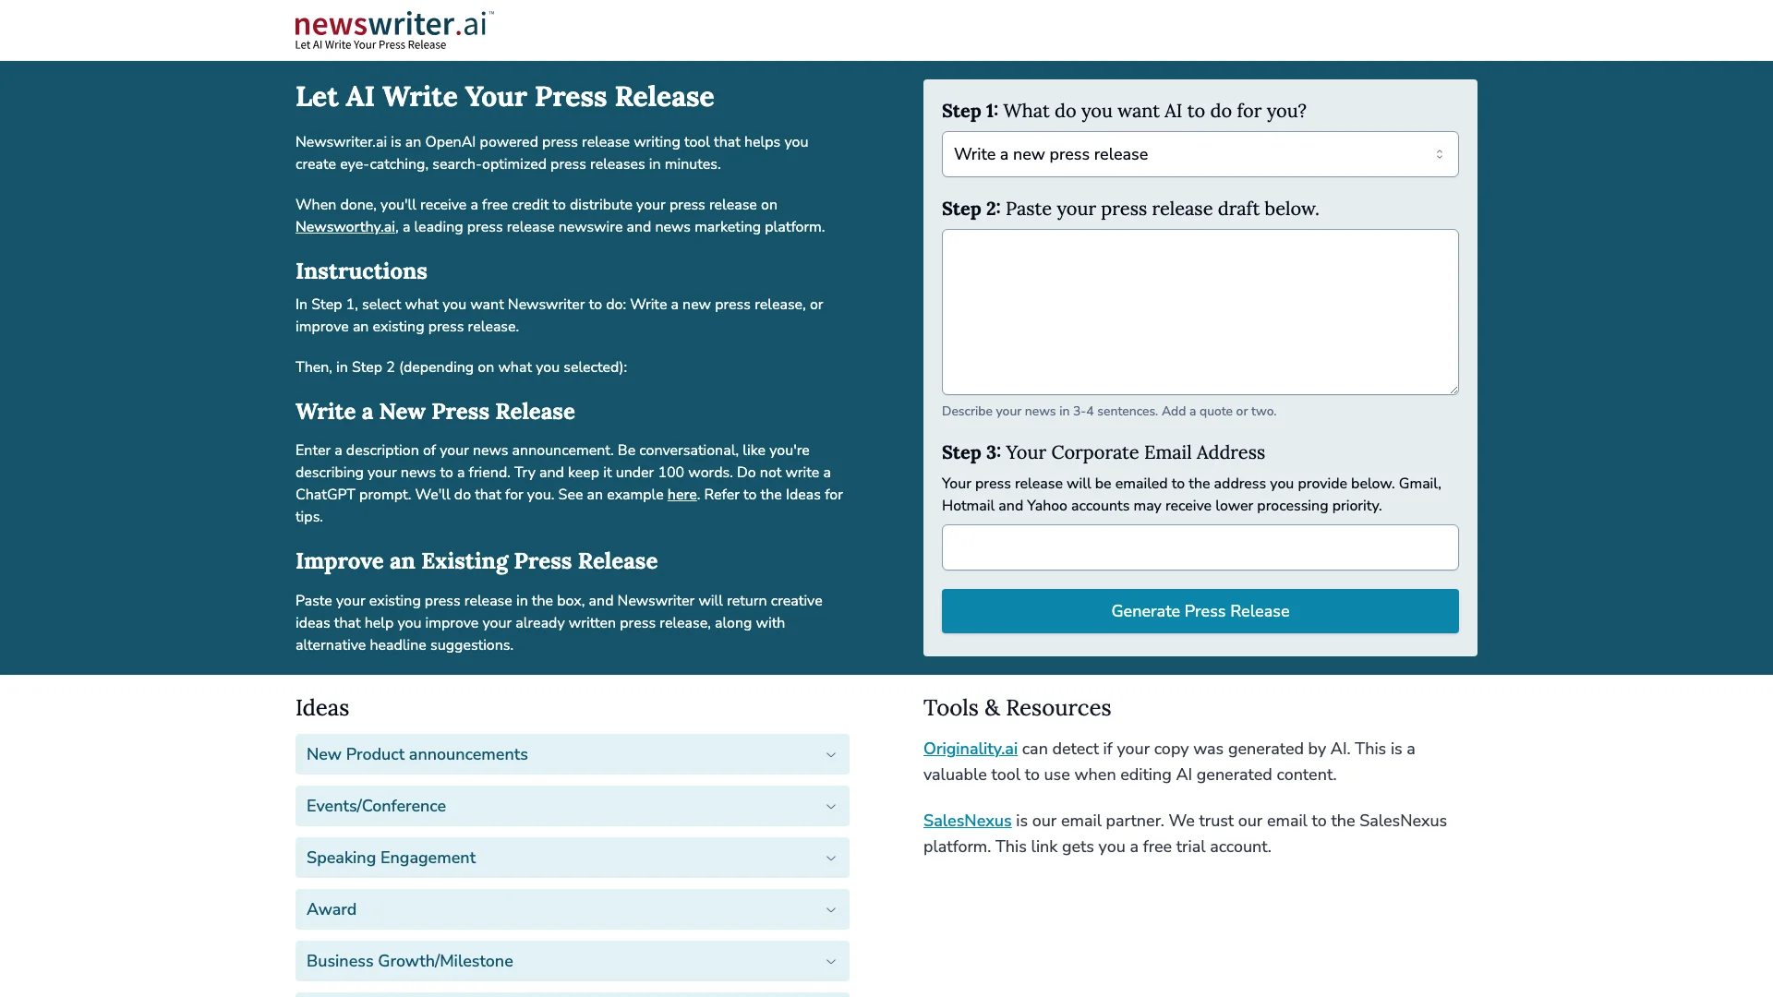Click the Generate Press Release button
Image resolution: width=1773 pixels, height=997 pixels.
click(x=1200, y=611)
